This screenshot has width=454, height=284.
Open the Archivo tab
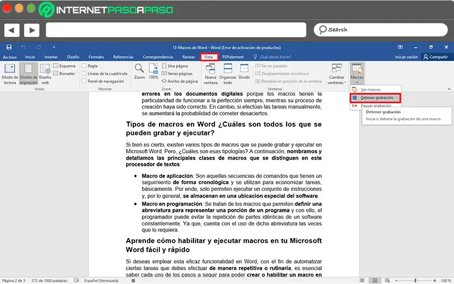pos(10,57)
